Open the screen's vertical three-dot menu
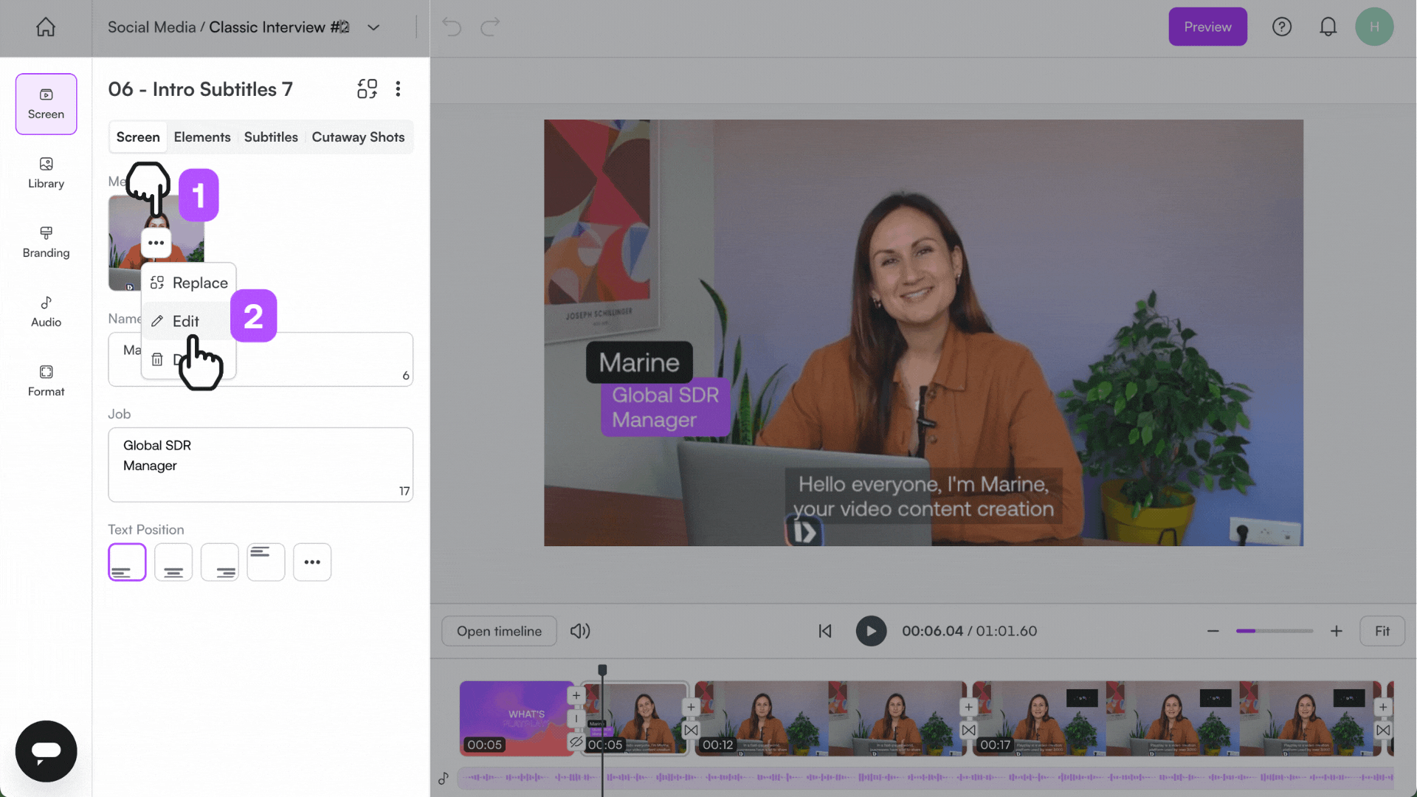This screenshot has width=1417, height=797. point(398,89)
